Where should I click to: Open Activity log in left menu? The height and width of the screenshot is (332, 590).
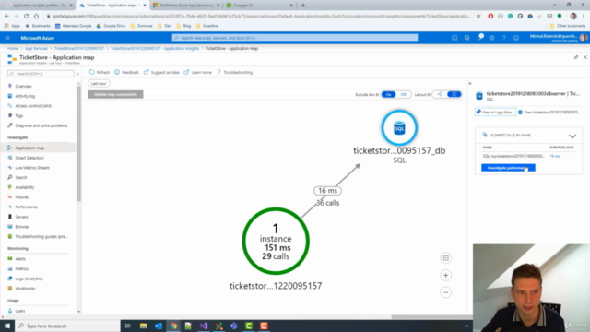(25, 96)
